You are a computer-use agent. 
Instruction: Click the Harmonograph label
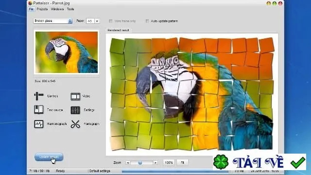click(57, 124)
